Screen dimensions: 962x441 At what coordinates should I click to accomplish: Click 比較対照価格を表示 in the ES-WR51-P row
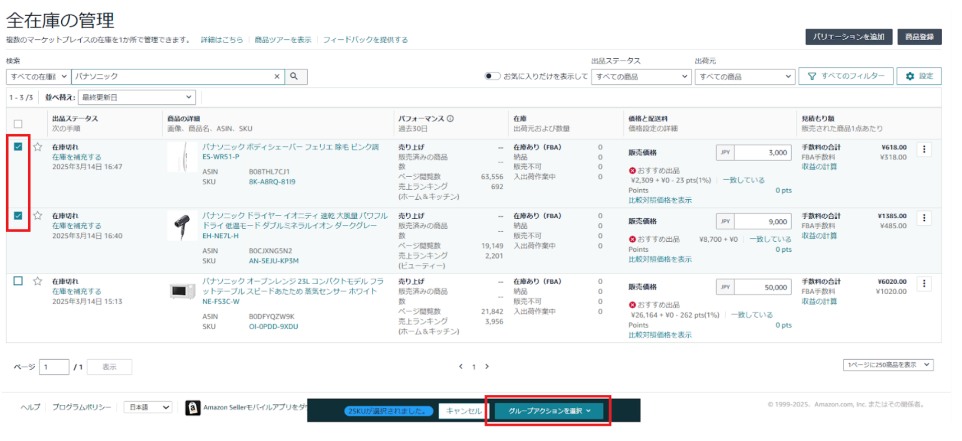pyautogui.click(x=660, y=200)
